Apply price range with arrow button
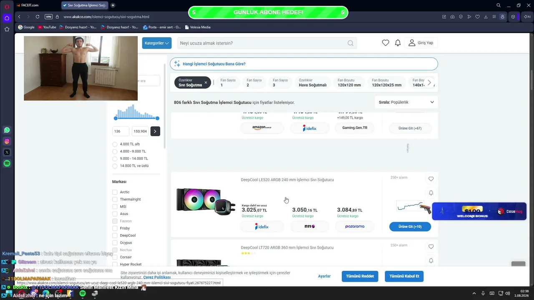The image size is (534, 300). point(155,131)
